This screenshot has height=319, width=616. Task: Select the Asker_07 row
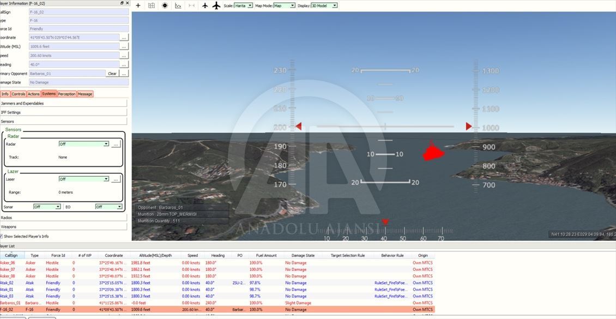(218, 269)
